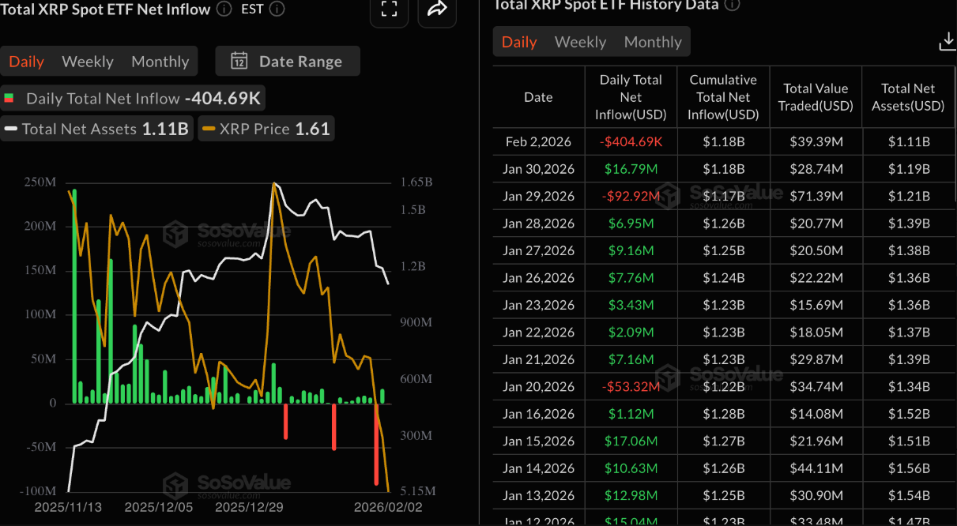Click the Daily tab above the chart

tap(26, 61)
